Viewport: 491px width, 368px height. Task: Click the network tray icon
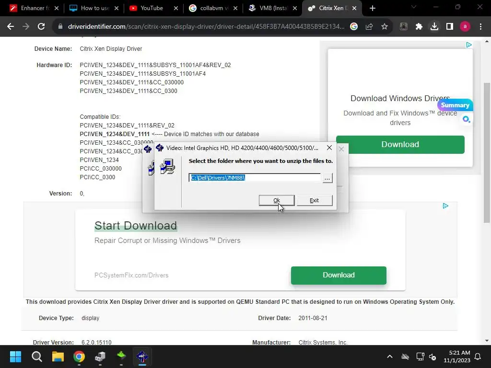pos(420,356)
